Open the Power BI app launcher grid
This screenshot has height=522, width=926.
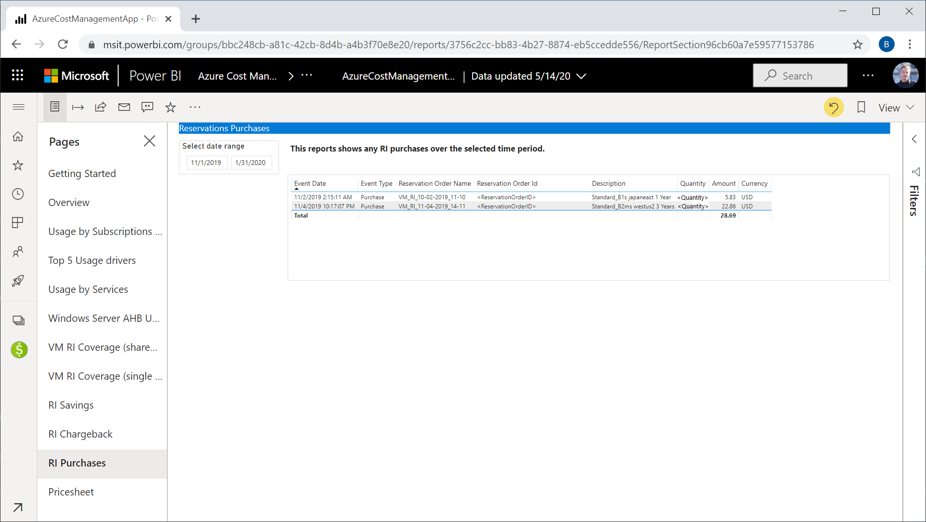[17, 75]
